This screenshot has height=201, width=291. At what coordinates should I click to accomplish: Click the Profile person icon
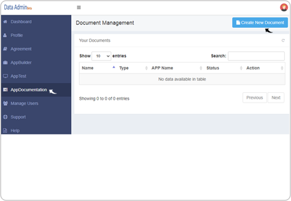(5, 36)
